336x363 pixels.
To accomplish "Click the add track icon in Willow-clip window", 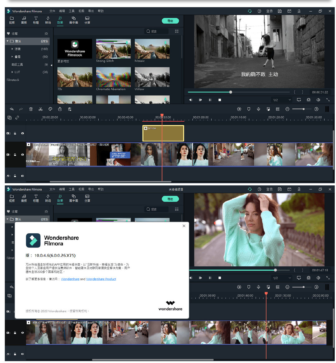I will point(10,118).
